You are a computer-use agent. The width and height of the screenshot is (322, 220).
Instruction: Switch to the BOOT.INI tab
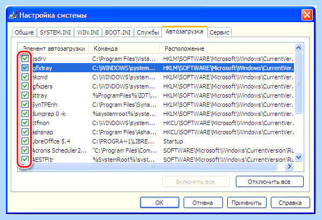(118, 32)
